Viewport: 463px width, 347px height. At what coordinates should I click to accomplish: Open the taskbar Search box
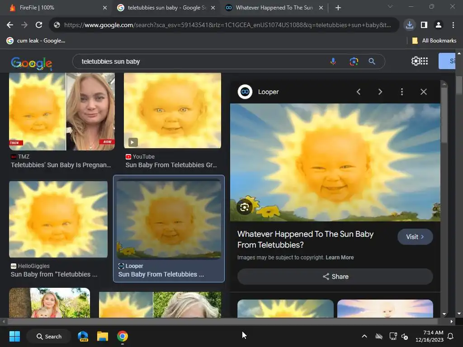tap(49, 336)
